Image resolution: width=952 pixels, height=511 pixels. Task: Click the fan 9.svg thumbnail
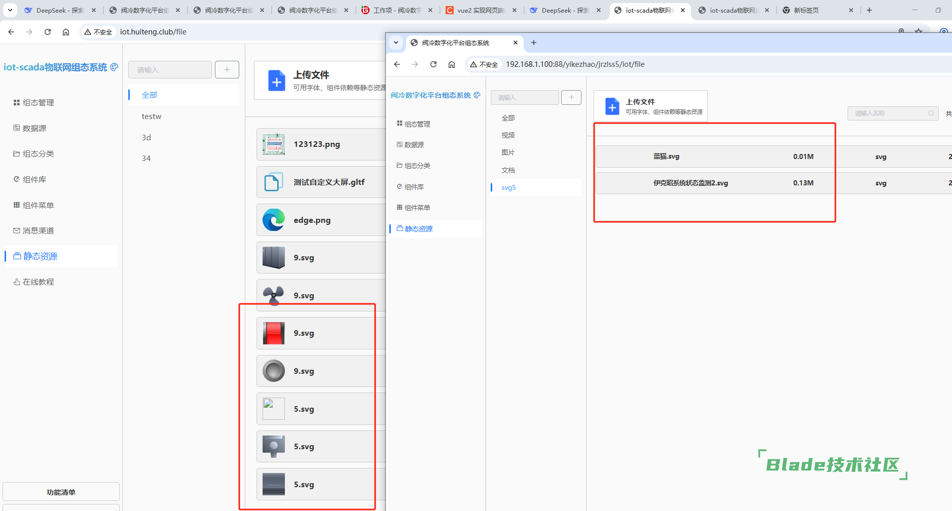274,295
